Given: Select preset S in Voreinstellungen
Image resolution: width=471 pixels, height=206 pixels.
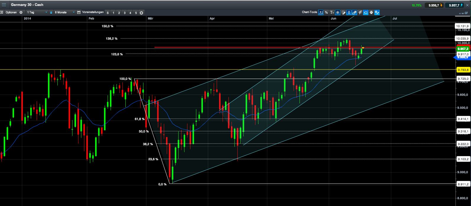Looking at the screenshot, I should tap(108, 13).
